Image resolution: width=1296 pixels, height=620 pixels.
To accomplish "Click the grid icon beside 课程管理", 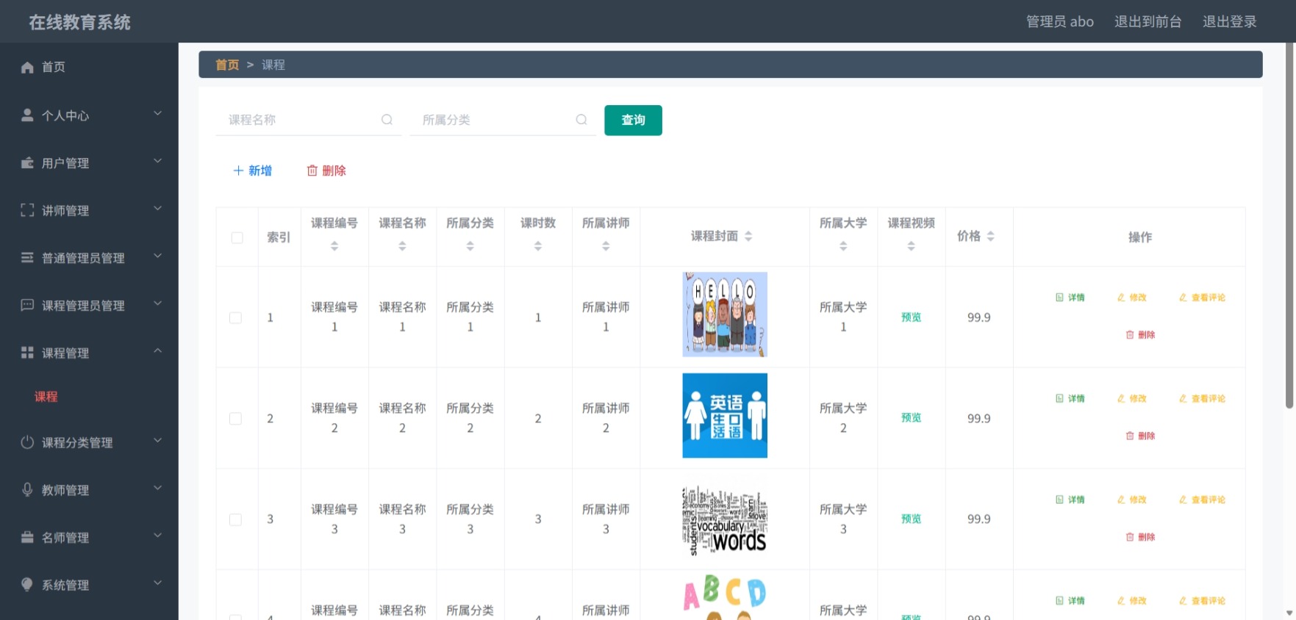I will [27, 353].
